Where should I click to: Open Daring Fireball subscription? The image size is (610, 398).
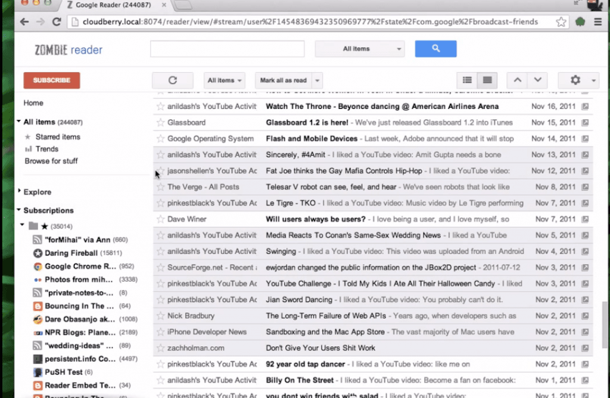pyautogui.click(x=71, y=253)
